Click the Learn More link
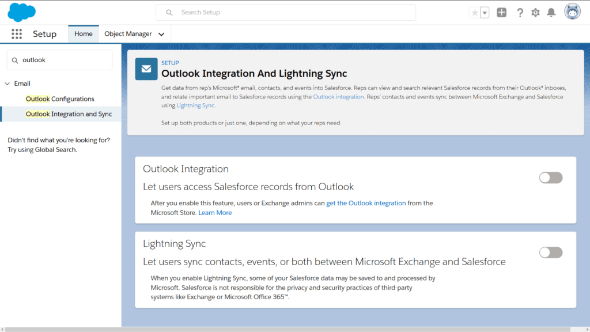 (x=214, y=213)
